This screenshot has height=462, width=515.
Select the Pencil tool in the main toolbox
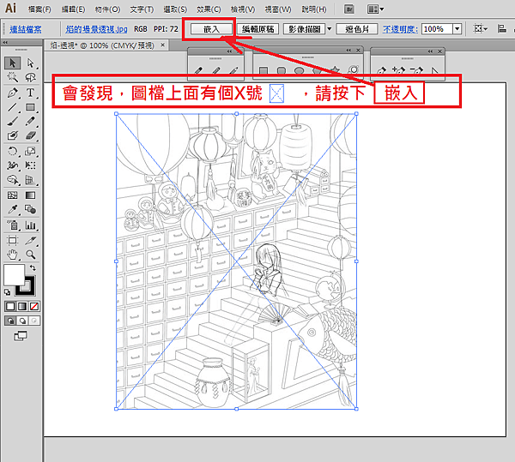click(31, 122)
